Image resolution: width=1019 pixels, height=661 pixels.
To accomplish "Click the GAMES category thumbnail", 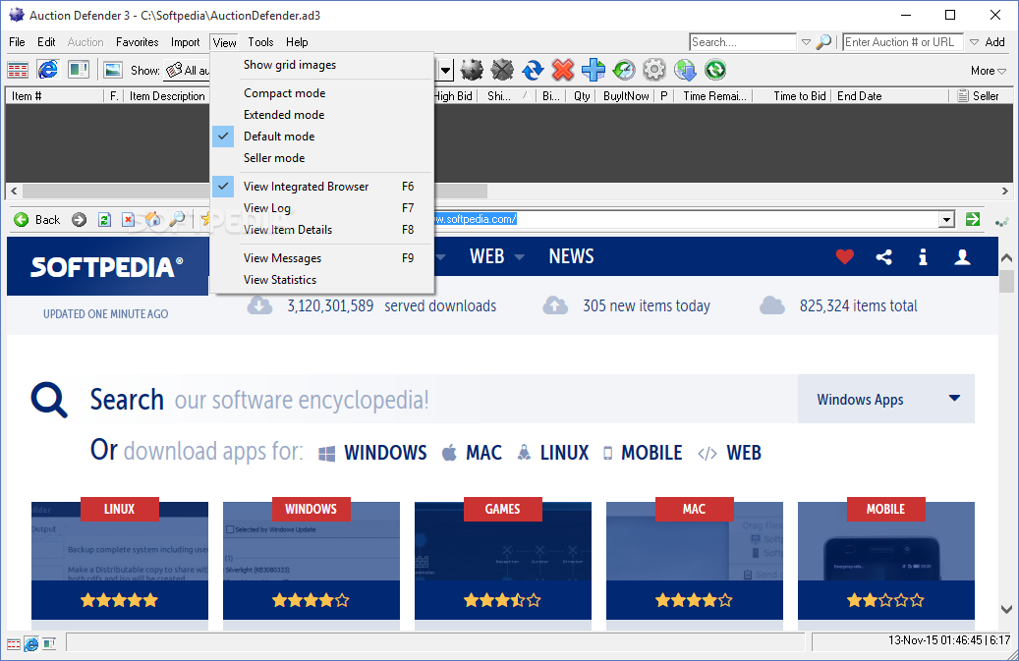I will click(503, 561).
